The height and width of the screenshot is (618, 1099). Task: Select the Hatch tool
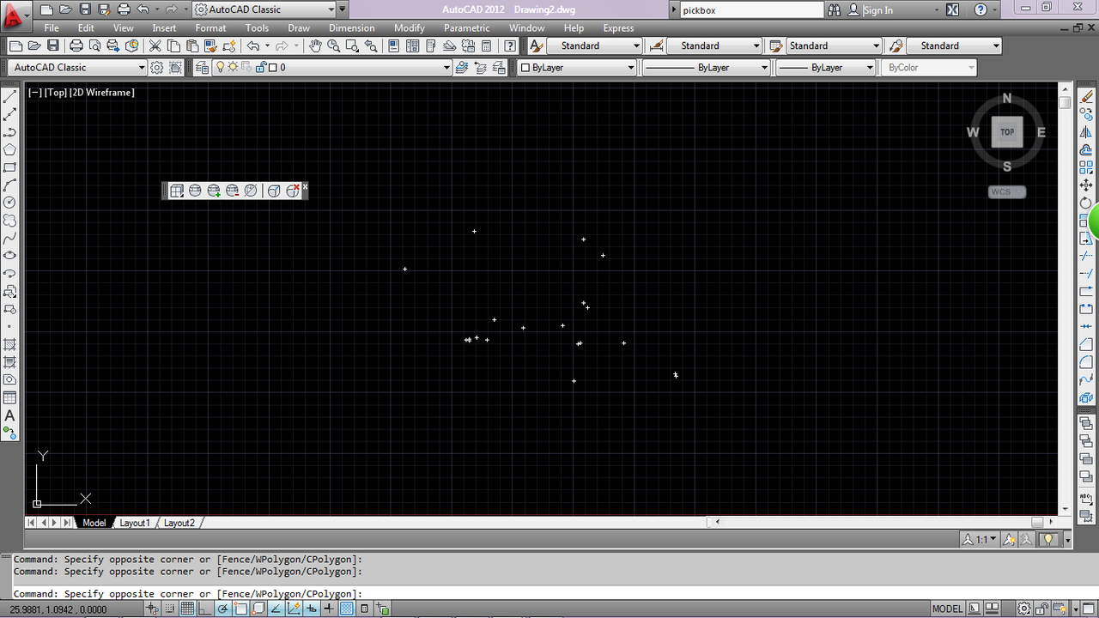10,344
